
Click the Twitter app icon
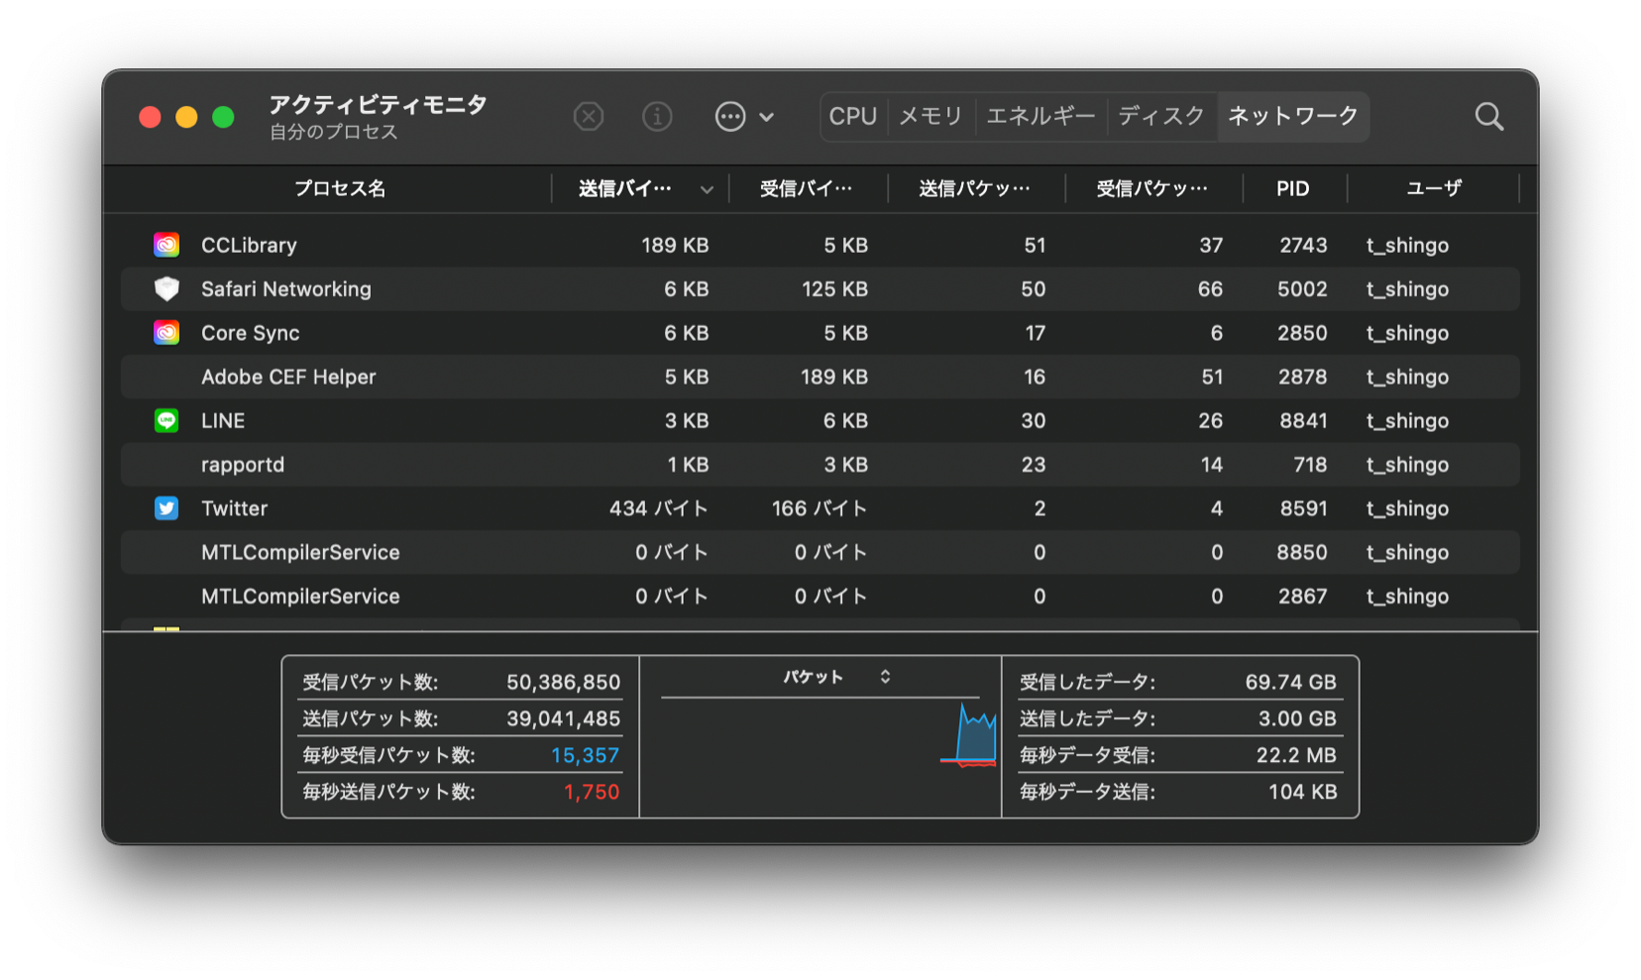click(166, 508)
